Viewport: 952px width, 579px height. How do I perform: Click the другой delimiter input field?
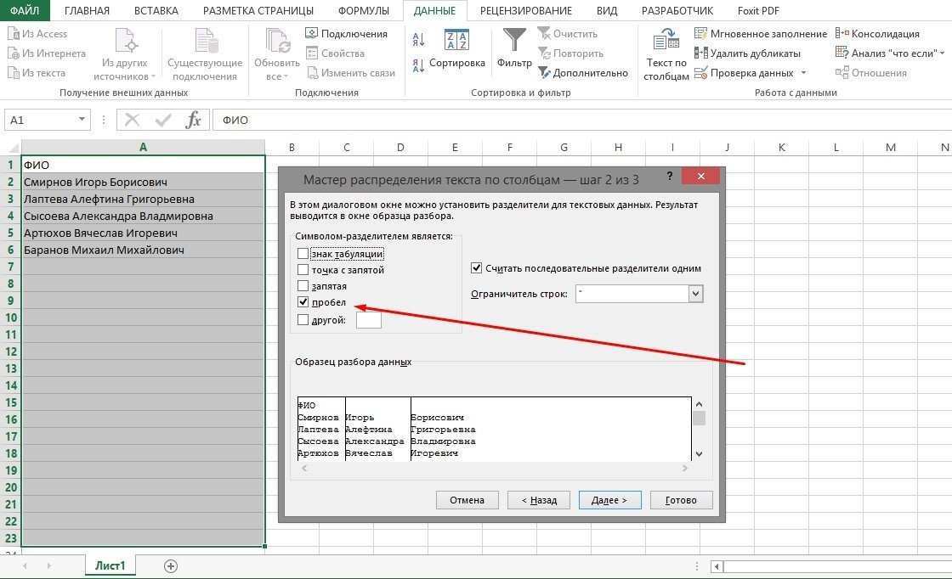pos(369,319)
